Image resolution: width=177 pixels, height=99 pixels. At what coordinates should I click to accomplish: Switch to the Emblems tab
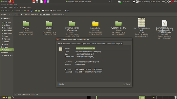[67, 44]
